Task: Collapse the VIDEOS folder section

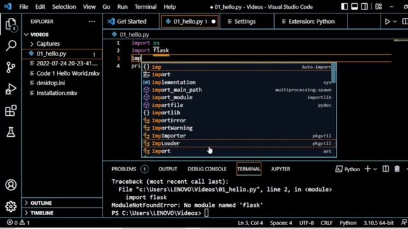Action: tap(62, 34)
